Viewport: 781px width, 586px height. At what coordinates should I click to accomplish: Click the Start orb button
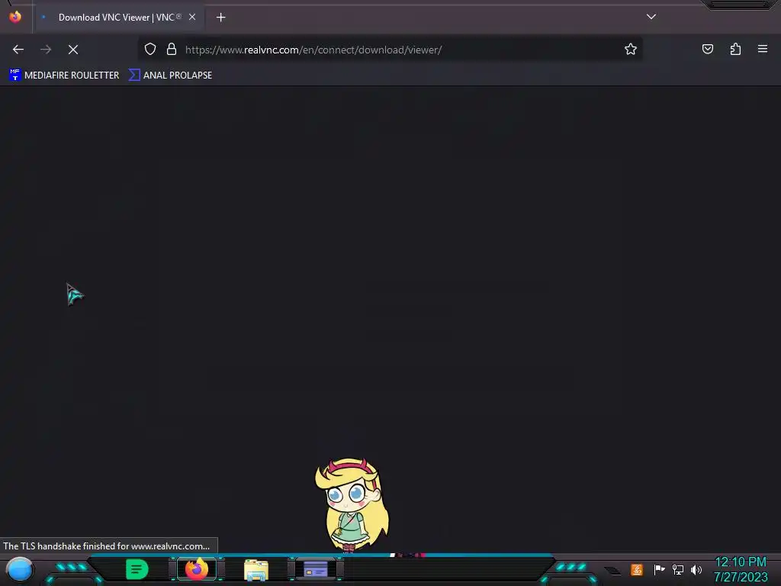click(19, 570)
